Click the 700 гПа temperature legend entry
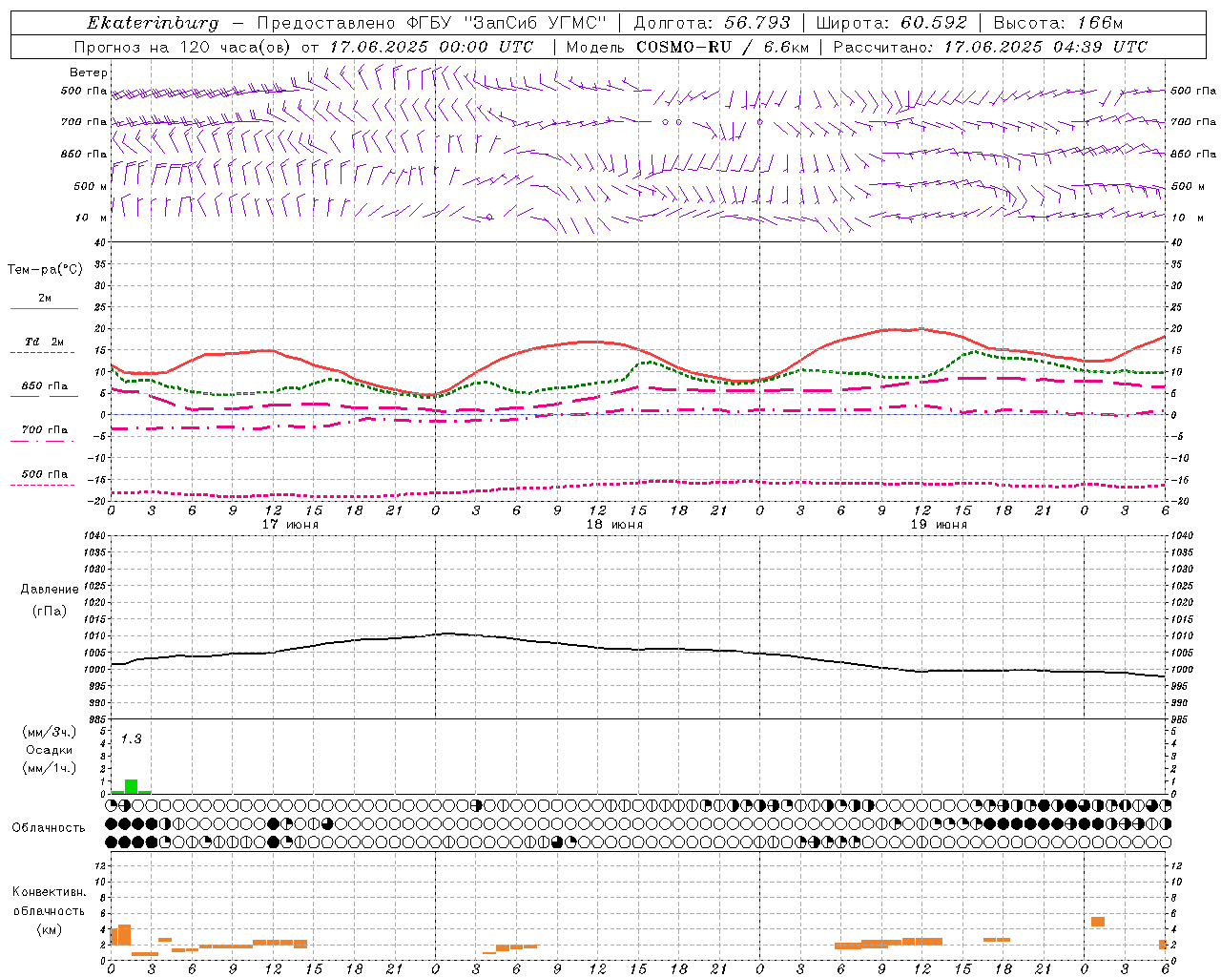The width and height of the screenshot is (1221, 977). pyautogui.click(x=44, y=430)
